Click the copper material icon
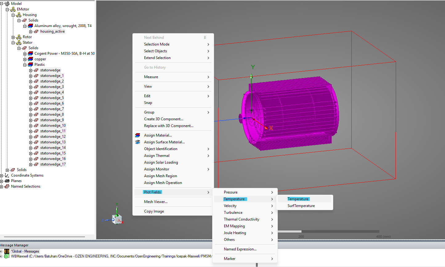The height and width of the screenshot is (267, 445). tap(30, 59)
